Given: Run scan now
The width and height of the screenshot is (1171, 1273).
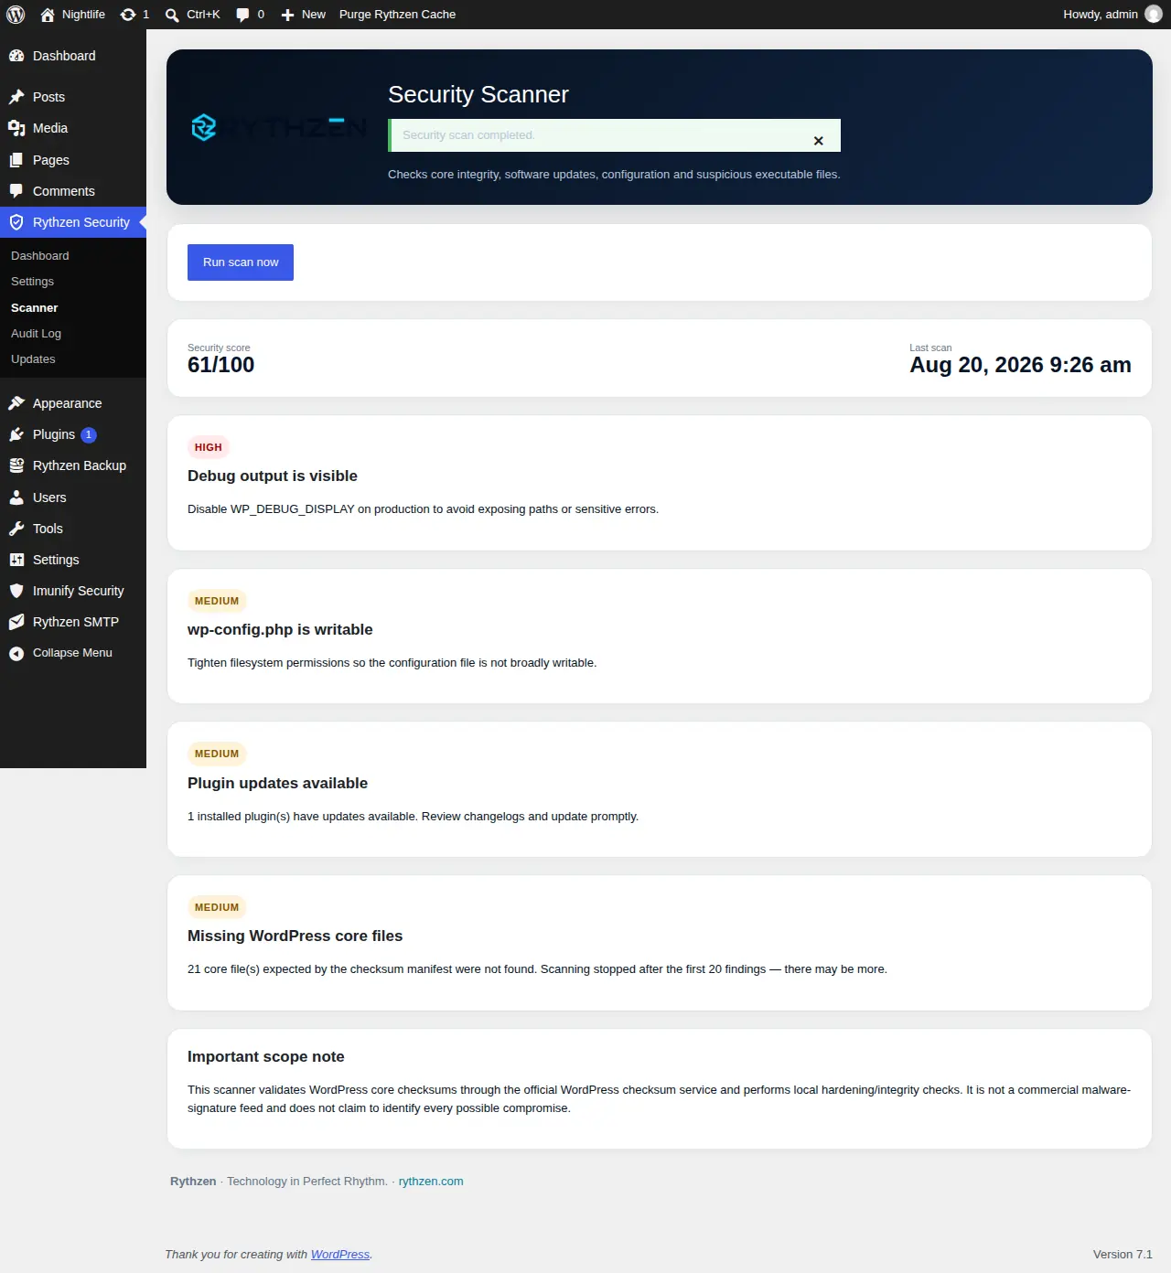Looking at the screenshot, I should 241,262.
